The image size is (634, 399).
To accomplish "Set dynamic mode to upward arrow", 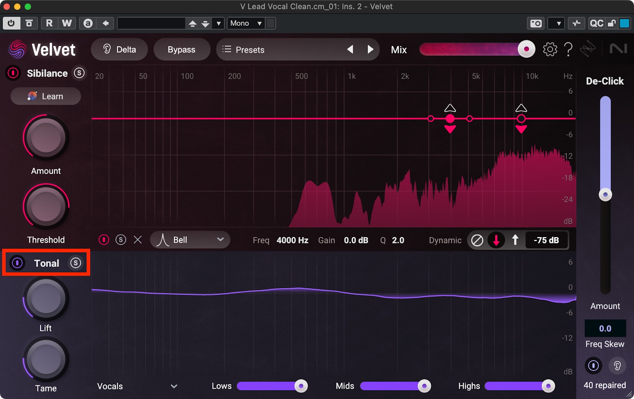I will (x=515, y=240).
